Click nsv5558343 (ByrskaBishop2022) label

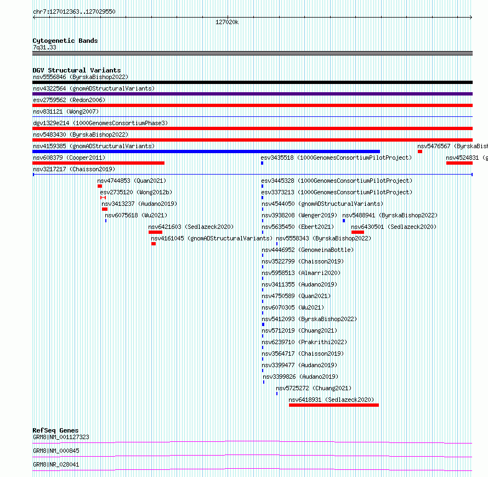tap(324, 238)
